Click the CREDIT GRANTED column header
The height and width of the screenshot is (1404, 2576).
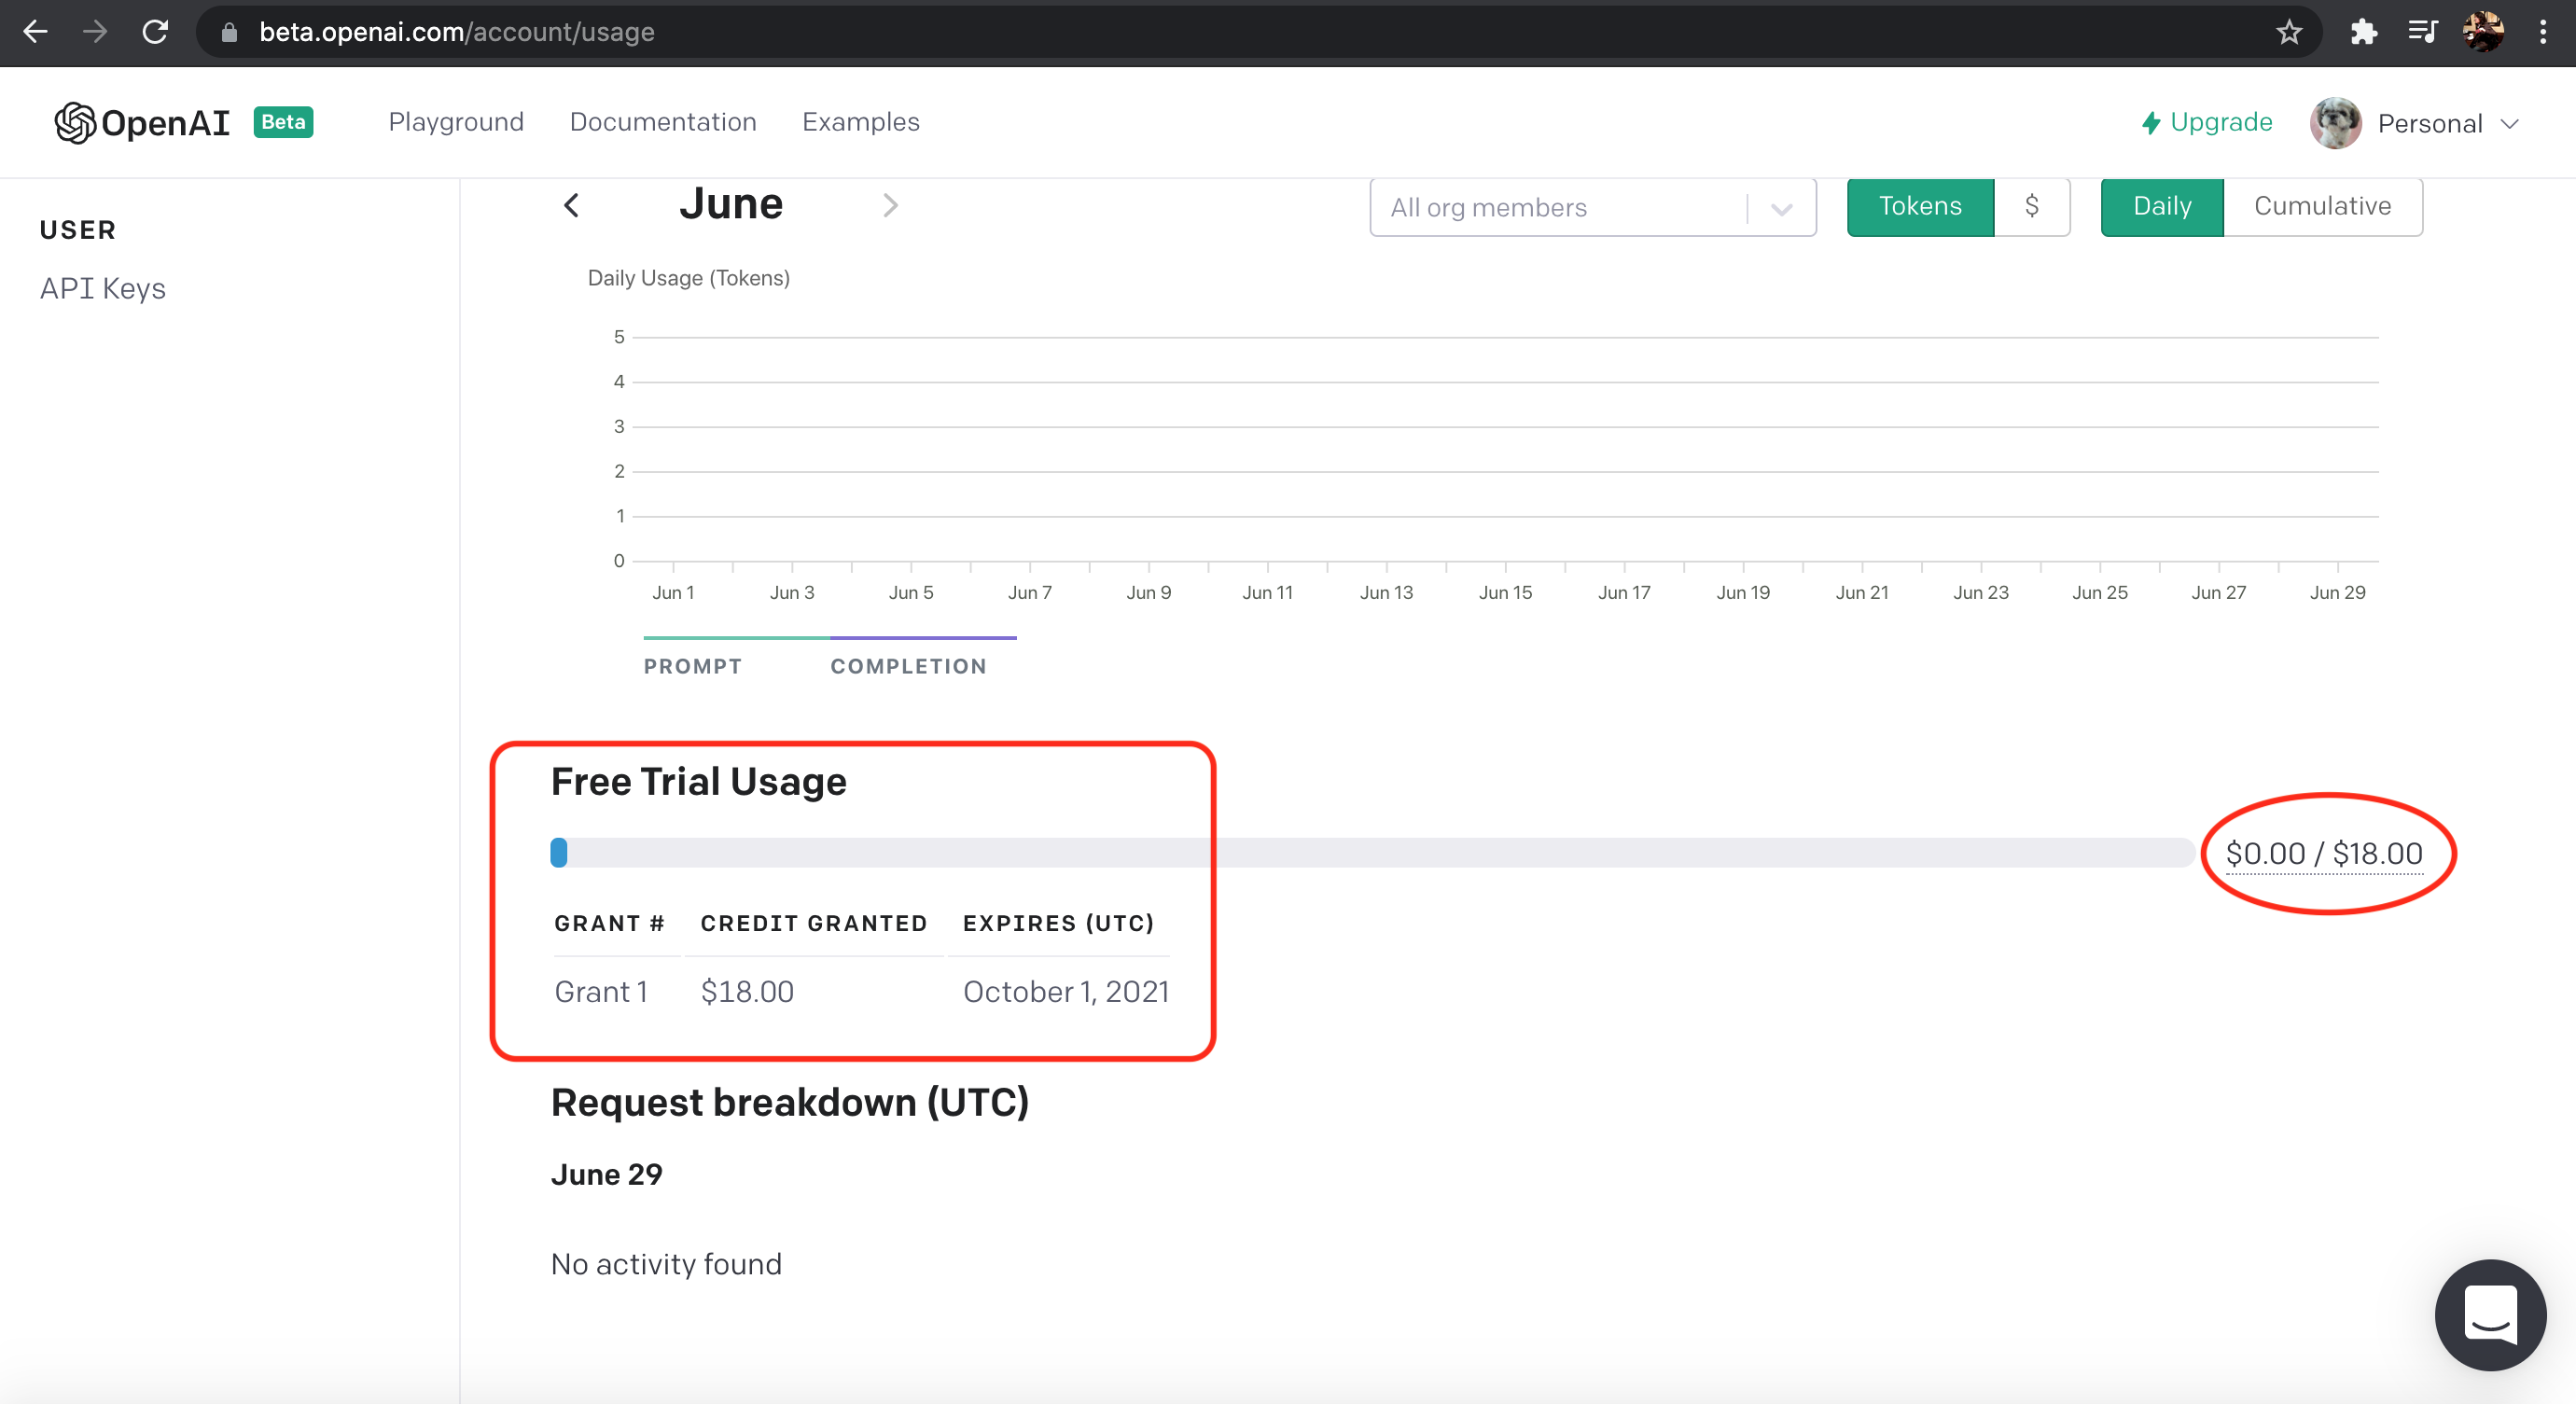pyautogui.click(x=814, y=923)
